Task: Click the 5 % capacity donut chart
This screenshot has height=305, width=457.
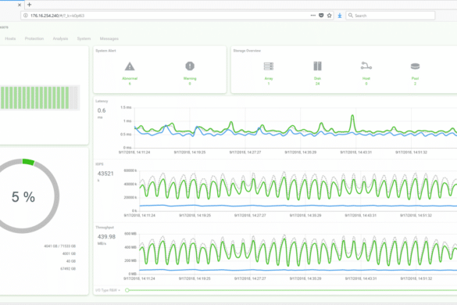Action: click(x=23, y=196)
